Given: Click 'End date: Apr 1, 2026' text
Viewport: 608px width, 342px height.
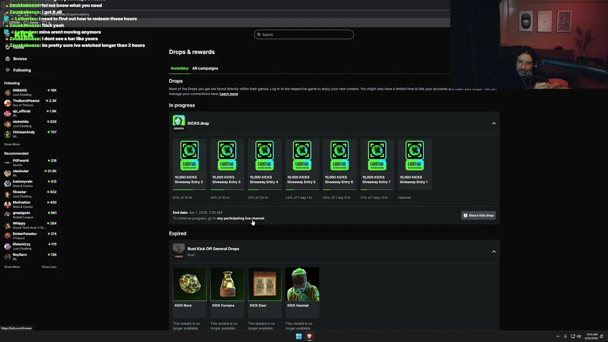Looking at the screenshot, I should tap(197, 212).
